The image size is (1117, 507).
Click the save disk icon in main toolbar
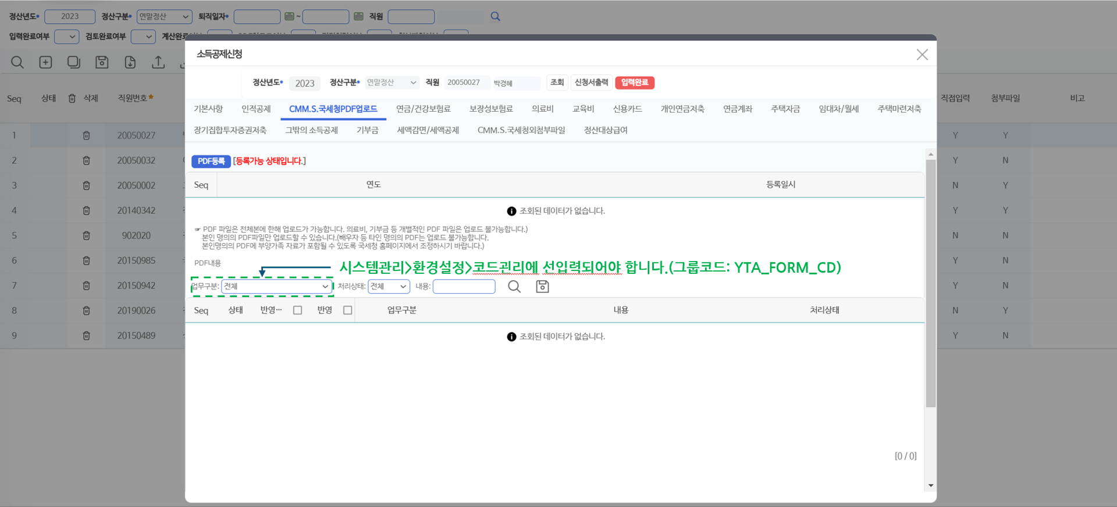click(102, 62)
